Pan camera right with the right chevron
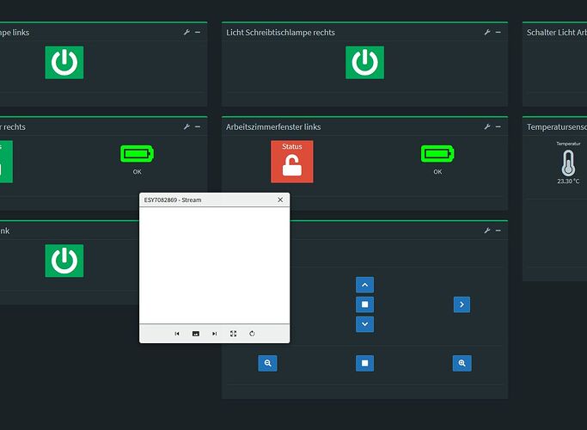This screenshot has width=587, height=430. click(x=462, y=304)
